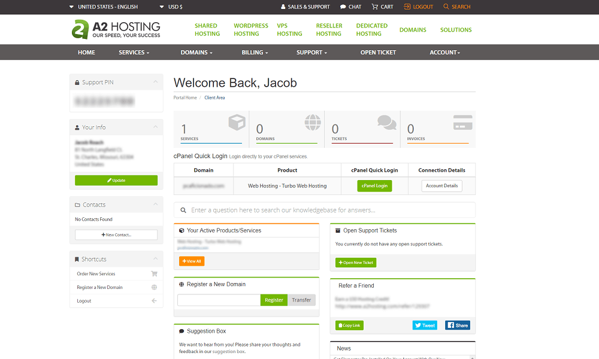Image resolution: width=599 pixels, height=359 pixels.
Task: Expand the Billing menu dropdown
Action: point(255,52)
